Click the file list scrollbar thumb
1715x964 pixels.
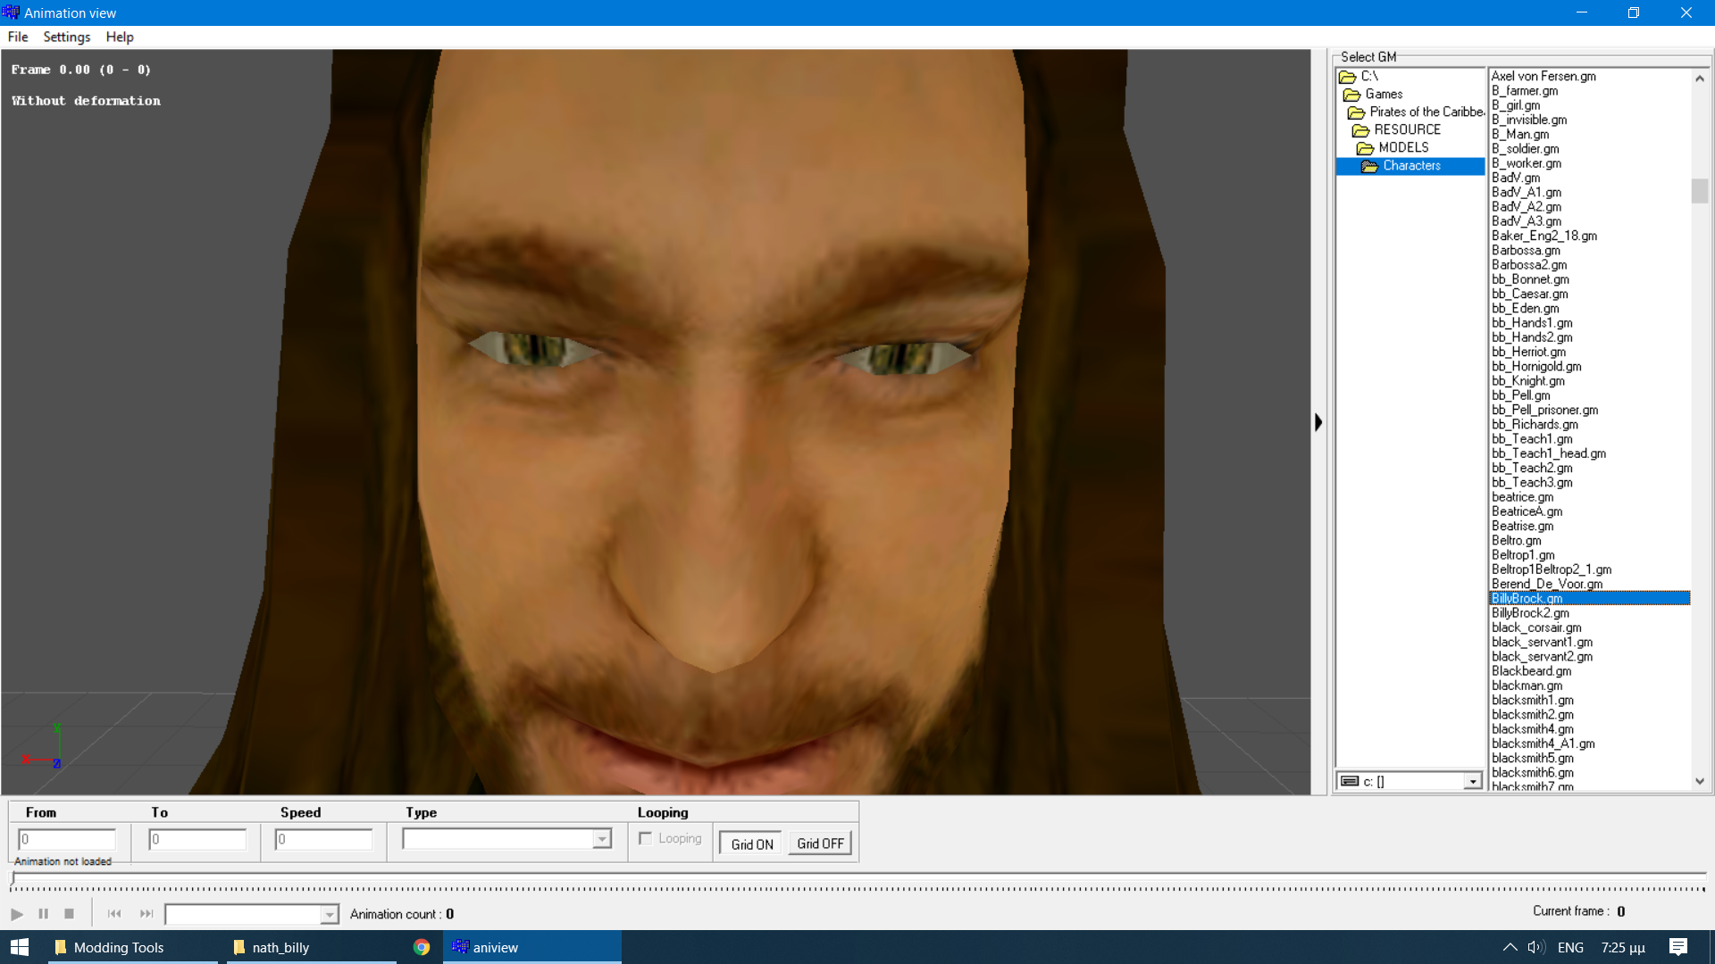[1700, 191]
